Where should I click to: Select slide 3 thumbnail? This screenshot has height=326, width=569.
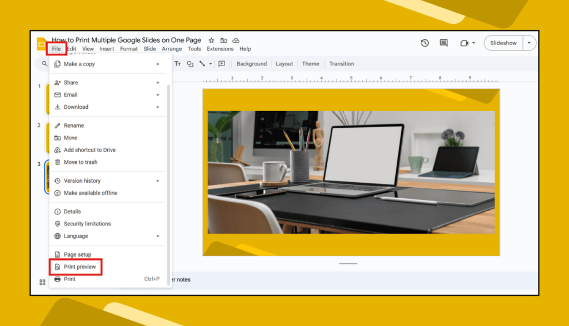[x=47, y=177]
